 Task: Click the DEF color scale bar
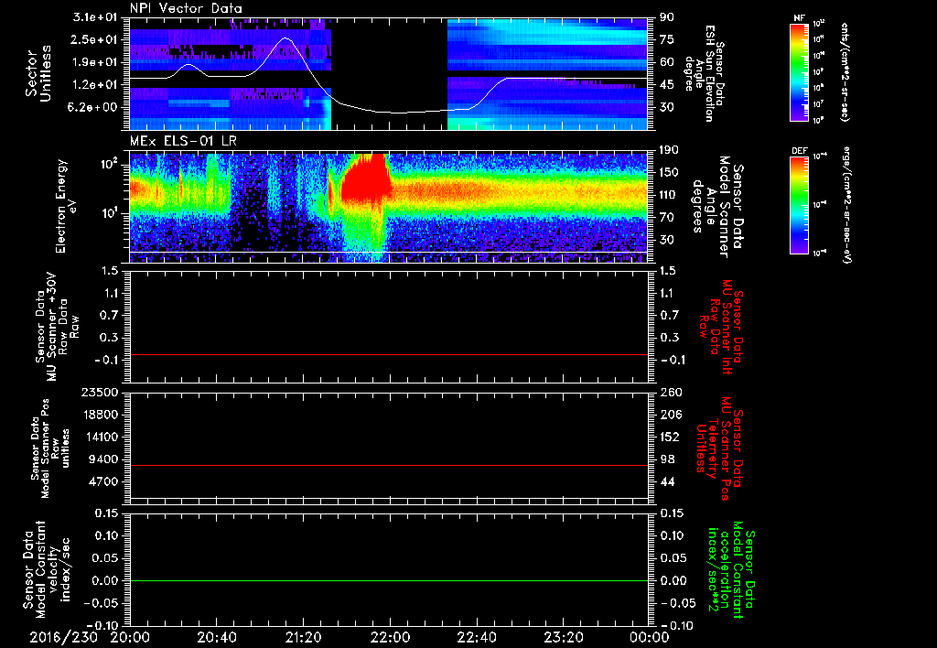[800, 205]
